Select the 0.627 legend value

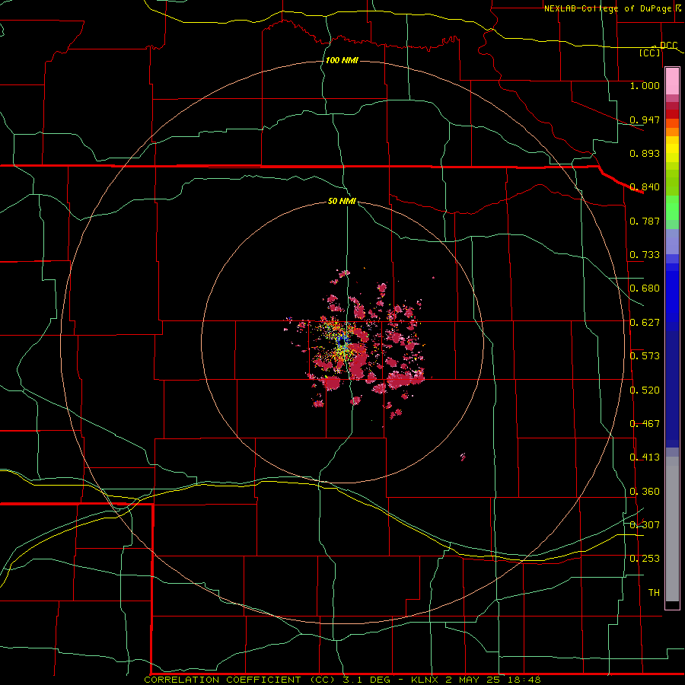click(645, 323)
